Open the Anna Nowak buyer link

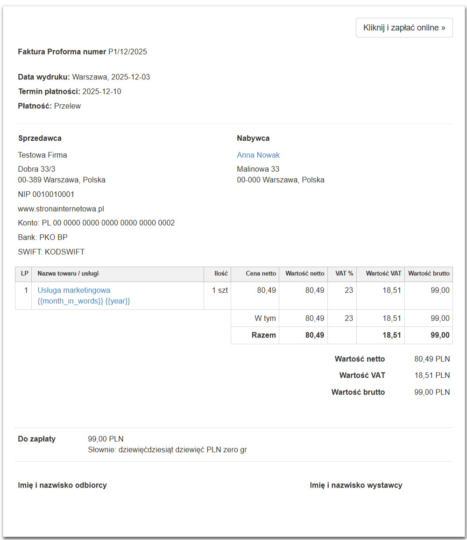coord(258,155)
